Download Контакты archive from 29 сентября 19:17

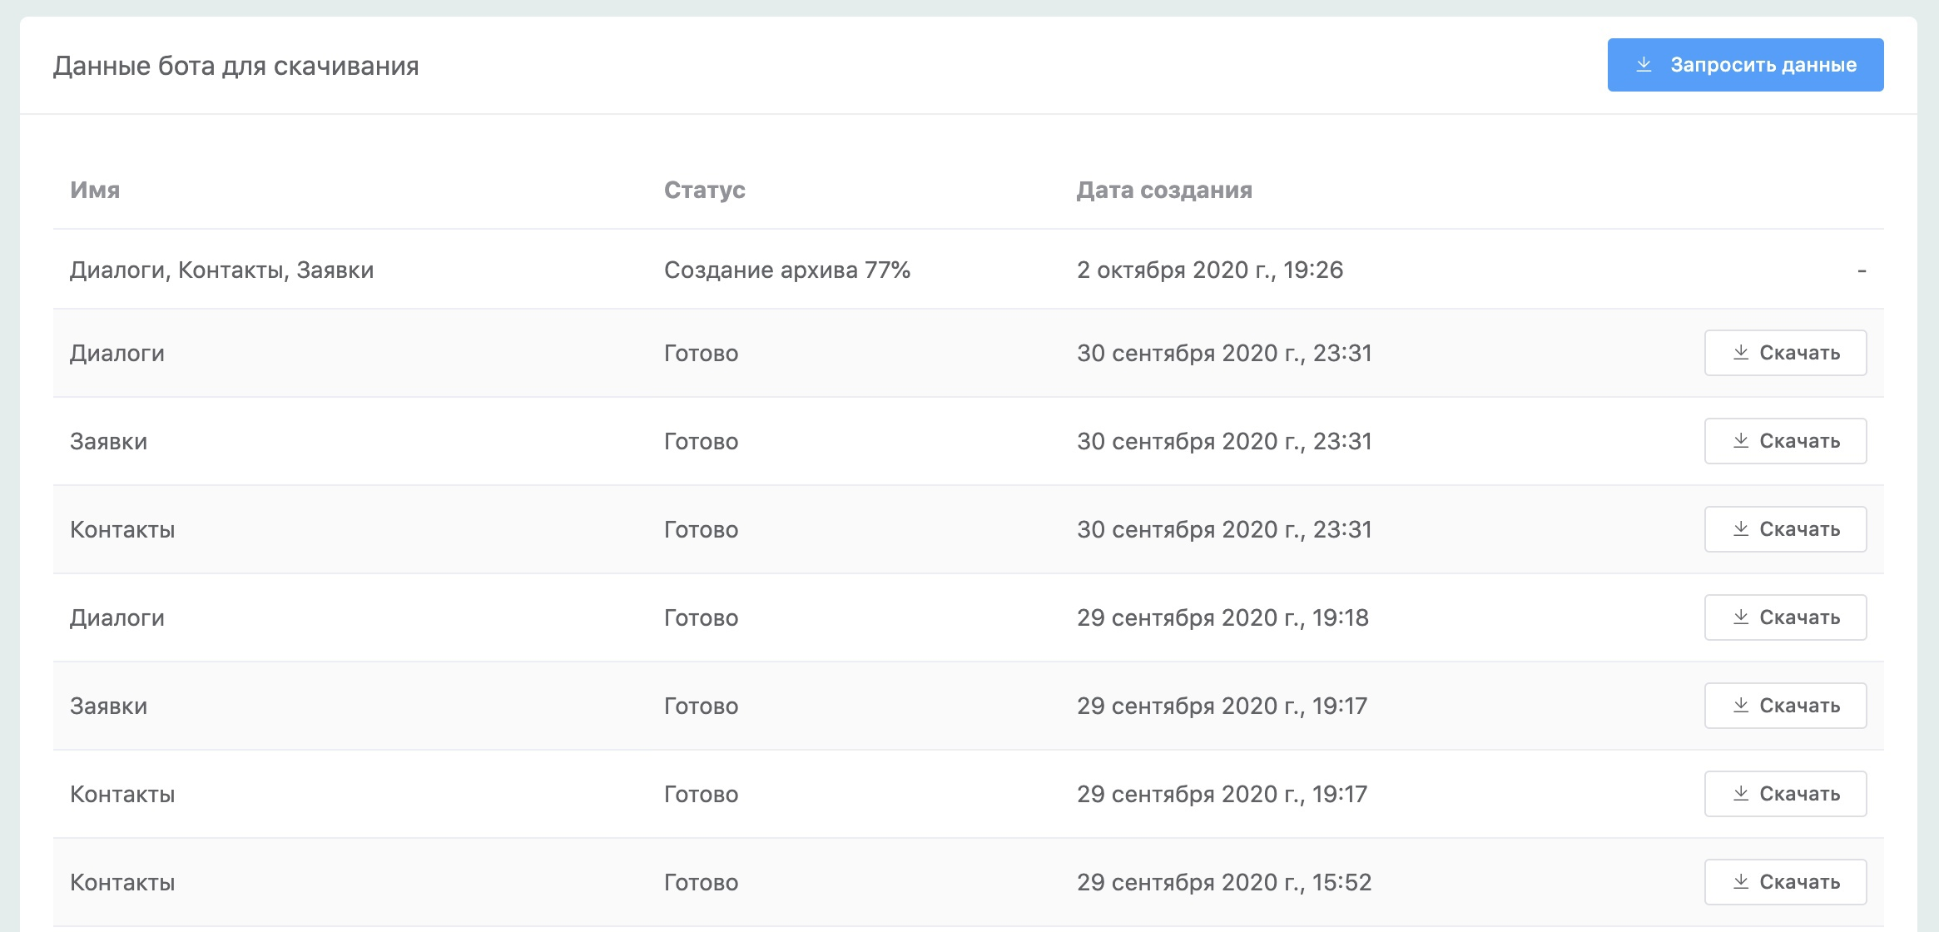[1785, 794]
